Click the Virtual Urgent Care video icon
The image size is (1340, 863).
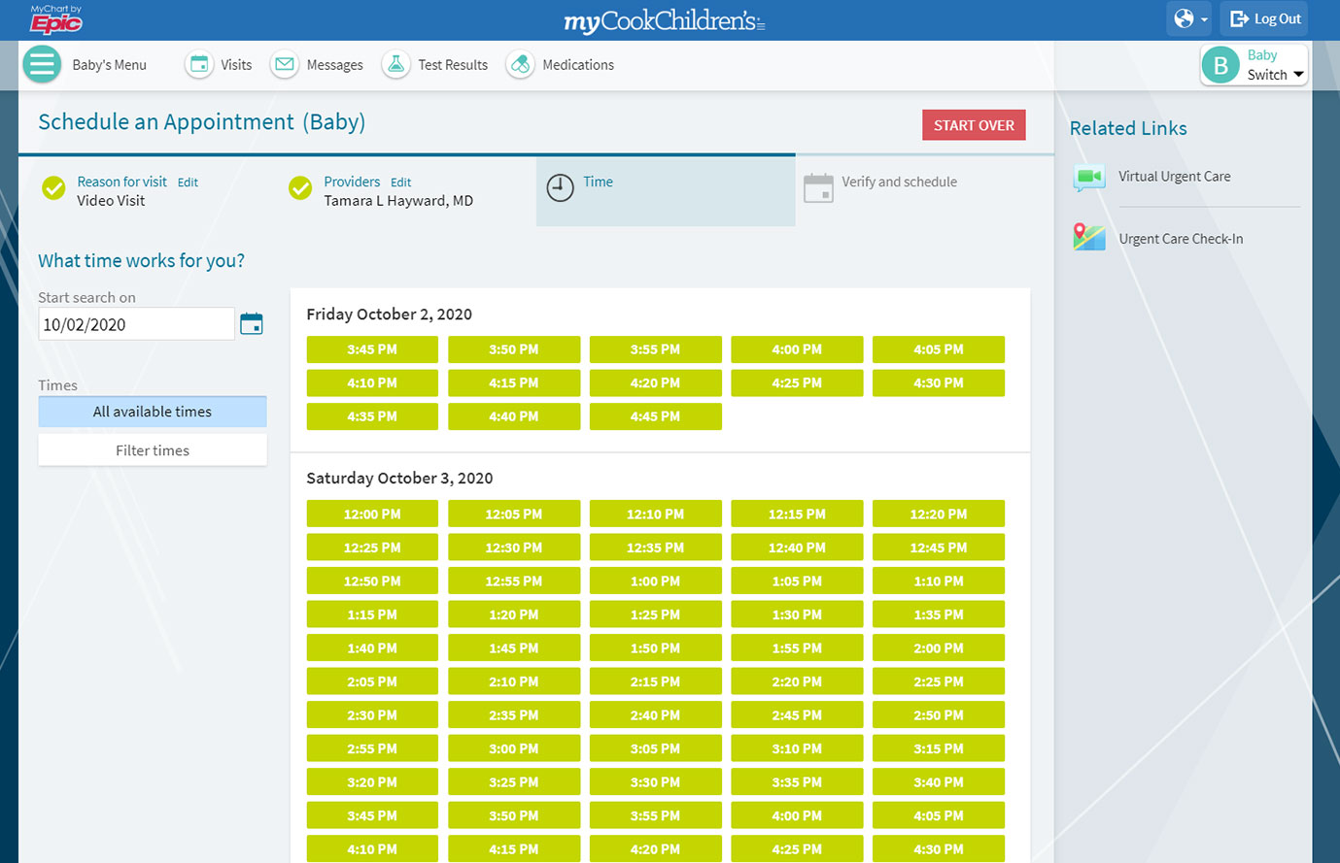pyautogui.click(x=1089, y=177)
